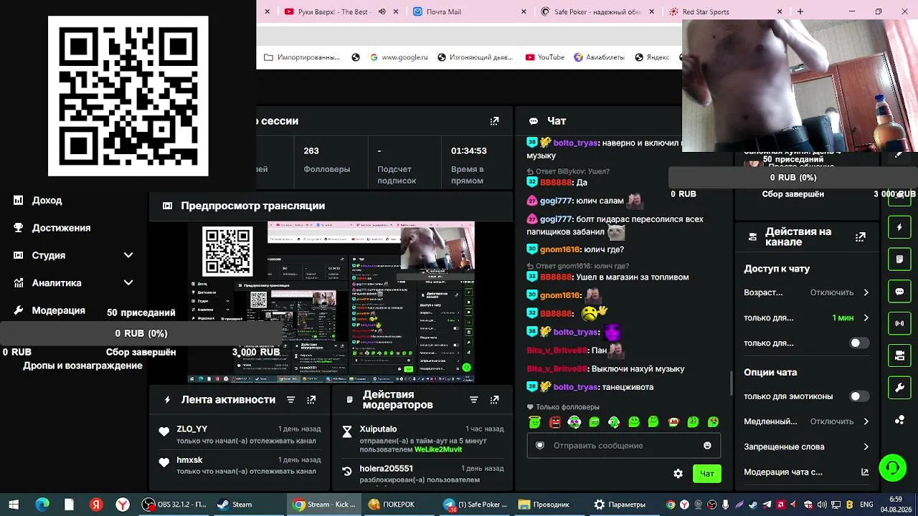Filter the Лента активности feed
Viewport: 918px width, 516px height.
290,400
